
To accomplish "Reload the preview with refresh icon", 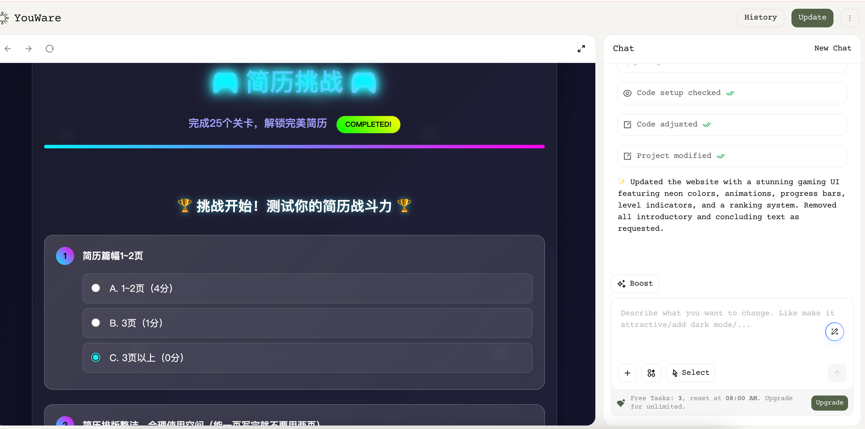I will pyautogui.click(x=50, y=49).
